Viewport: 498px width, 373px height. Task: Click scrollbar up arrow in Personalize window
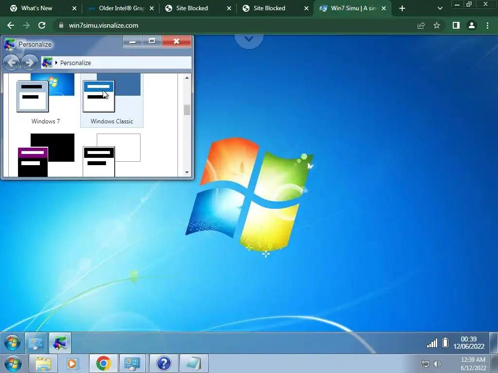tap(187, 78)
